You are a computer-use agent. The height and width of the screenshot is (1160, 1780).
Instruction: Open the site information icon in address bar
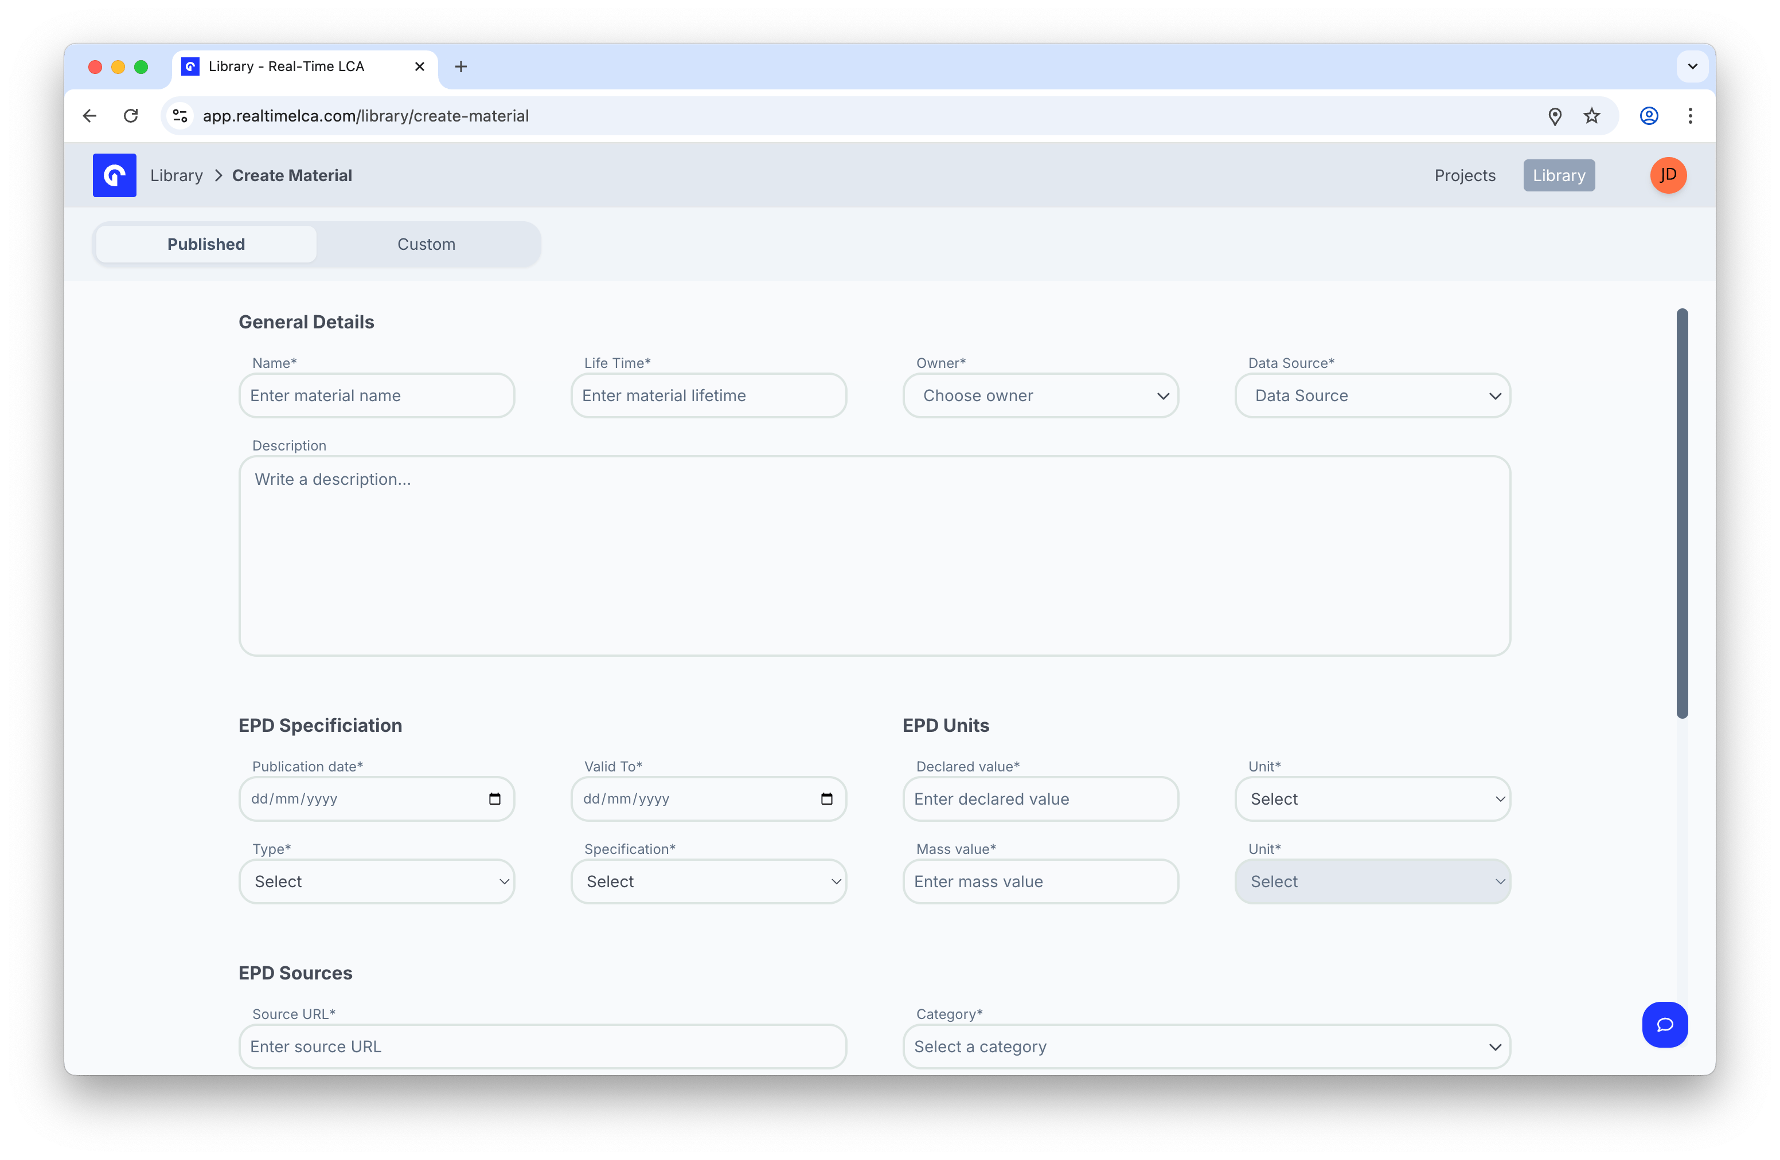[180, 116]
